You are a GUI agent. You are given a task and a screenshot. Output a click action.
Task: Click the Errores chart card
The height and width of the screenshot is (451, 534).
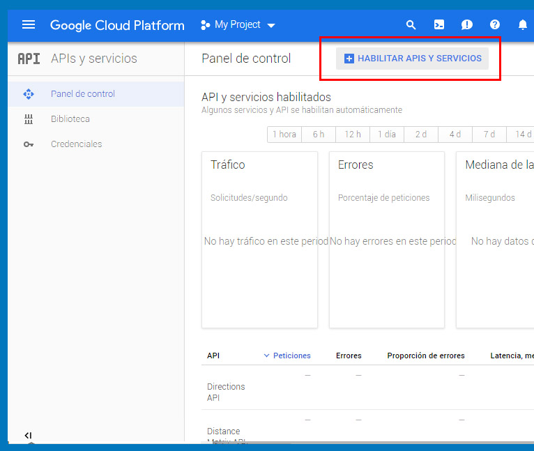tap(387, 240)
